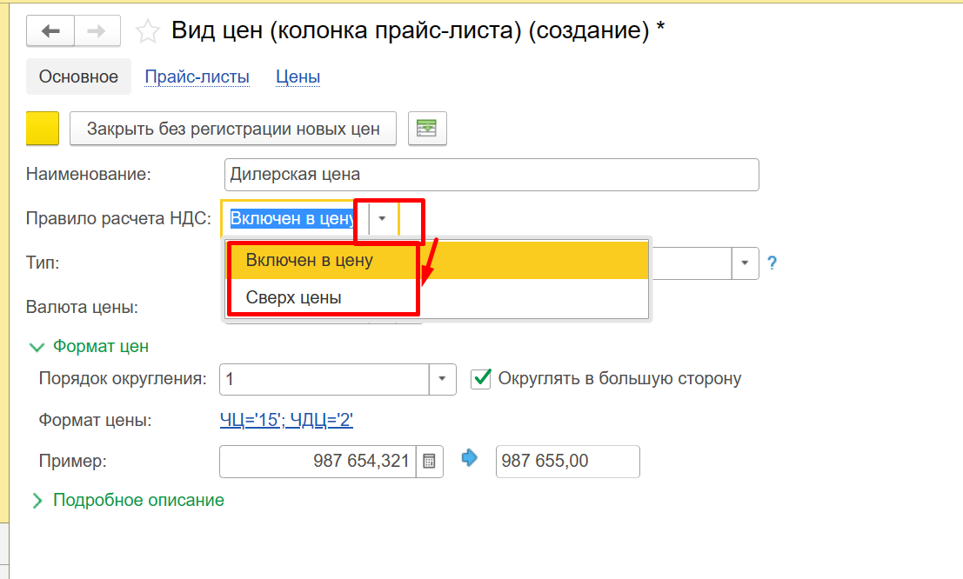Screen dimensions: 963x579
Task: Expand the 'Подробное описание' section
Action: click(x=37, y=501)
